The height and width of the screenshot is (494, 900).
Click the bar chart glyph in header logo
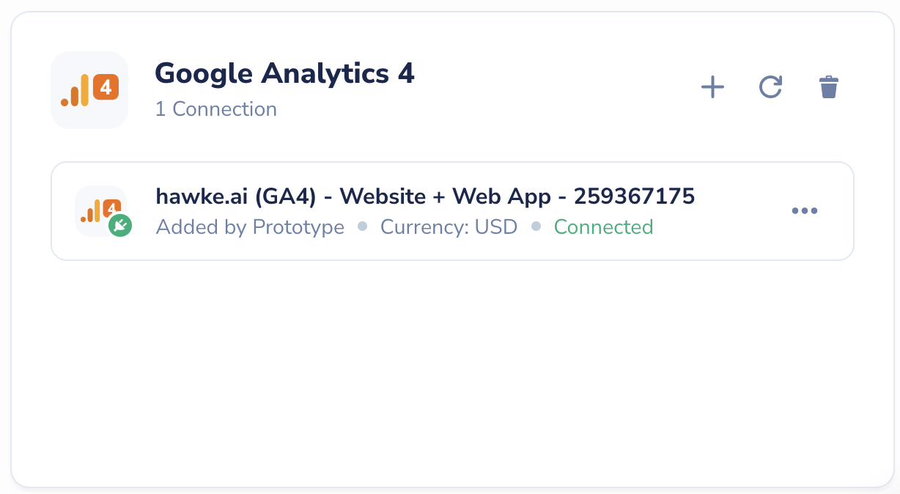pos(75,91)
